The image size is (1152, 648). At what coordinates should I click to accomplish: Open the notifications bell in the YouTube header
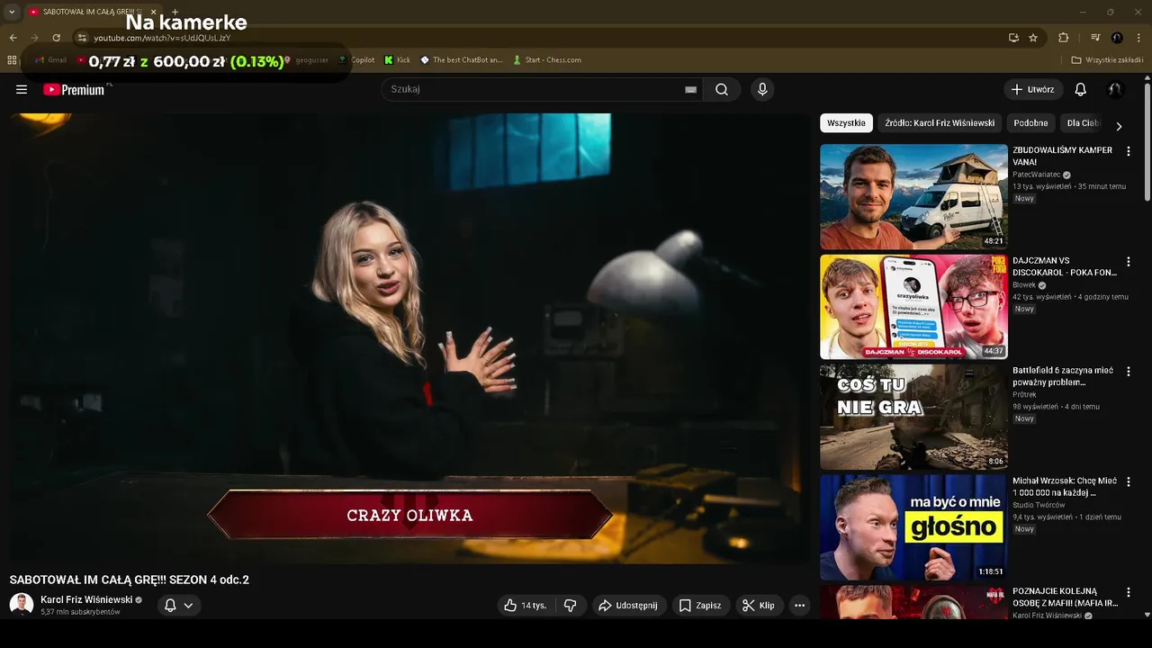[x=1081, y=89]
